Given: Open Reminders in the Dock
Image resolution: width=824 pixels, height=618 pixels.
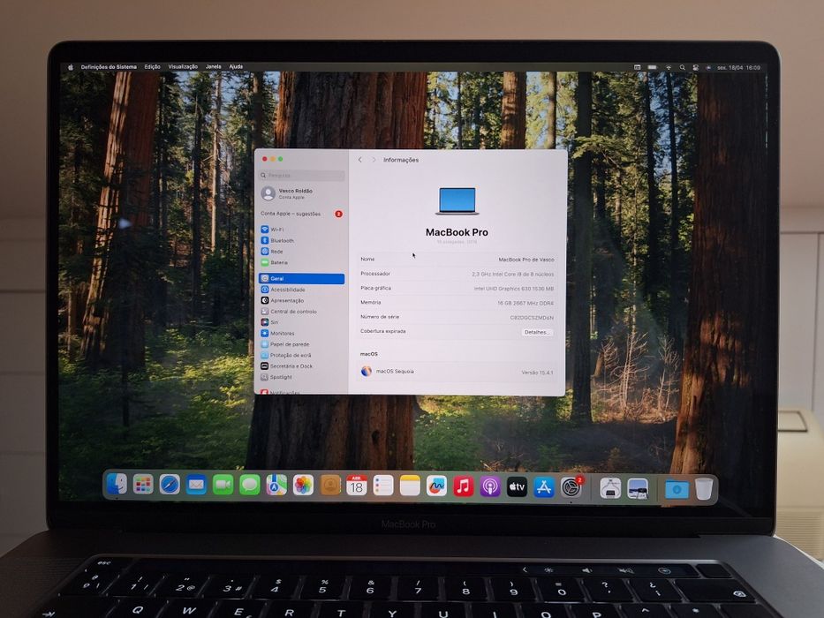Looking at the screenshot, I should click(383, 486).
